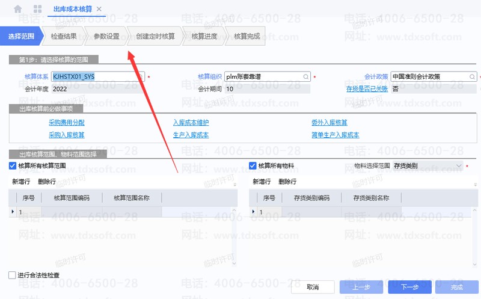Enable 进行合法性检查 checkbox

pyautogui.click(x=13, y=275)
